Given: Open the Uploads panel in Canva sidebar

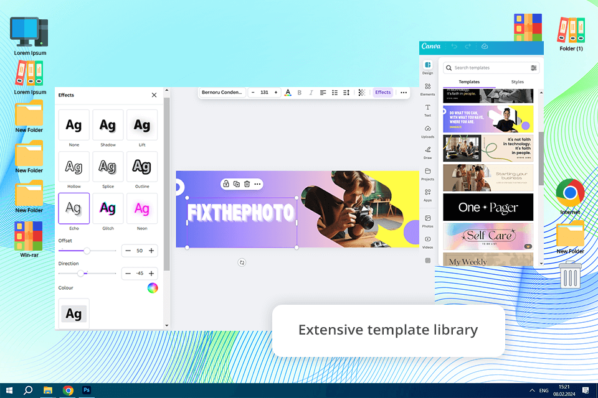Looking at the screenshot, I should pos(427,131).
